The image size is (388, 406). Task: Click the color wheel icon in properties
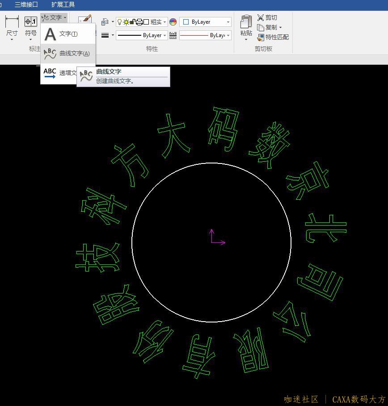tap(173, 22)
